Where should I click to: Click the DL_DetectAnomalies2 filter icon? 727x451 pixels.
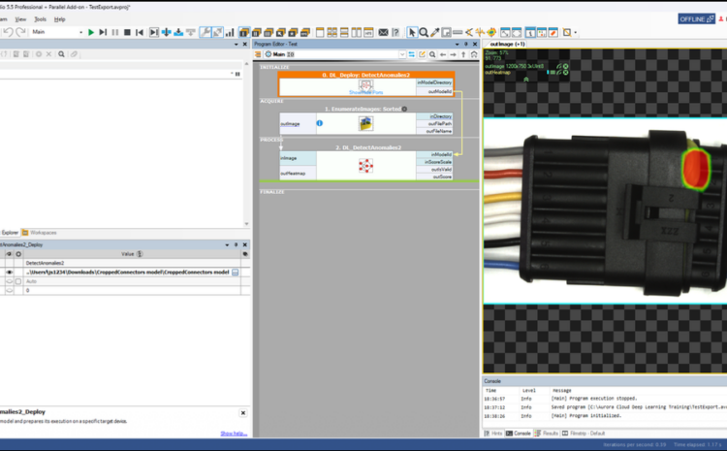tap(366, 166)
